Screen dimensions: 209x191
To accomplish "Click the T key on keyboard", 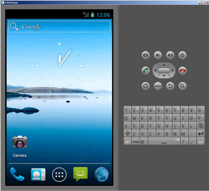I will (160, 117).
